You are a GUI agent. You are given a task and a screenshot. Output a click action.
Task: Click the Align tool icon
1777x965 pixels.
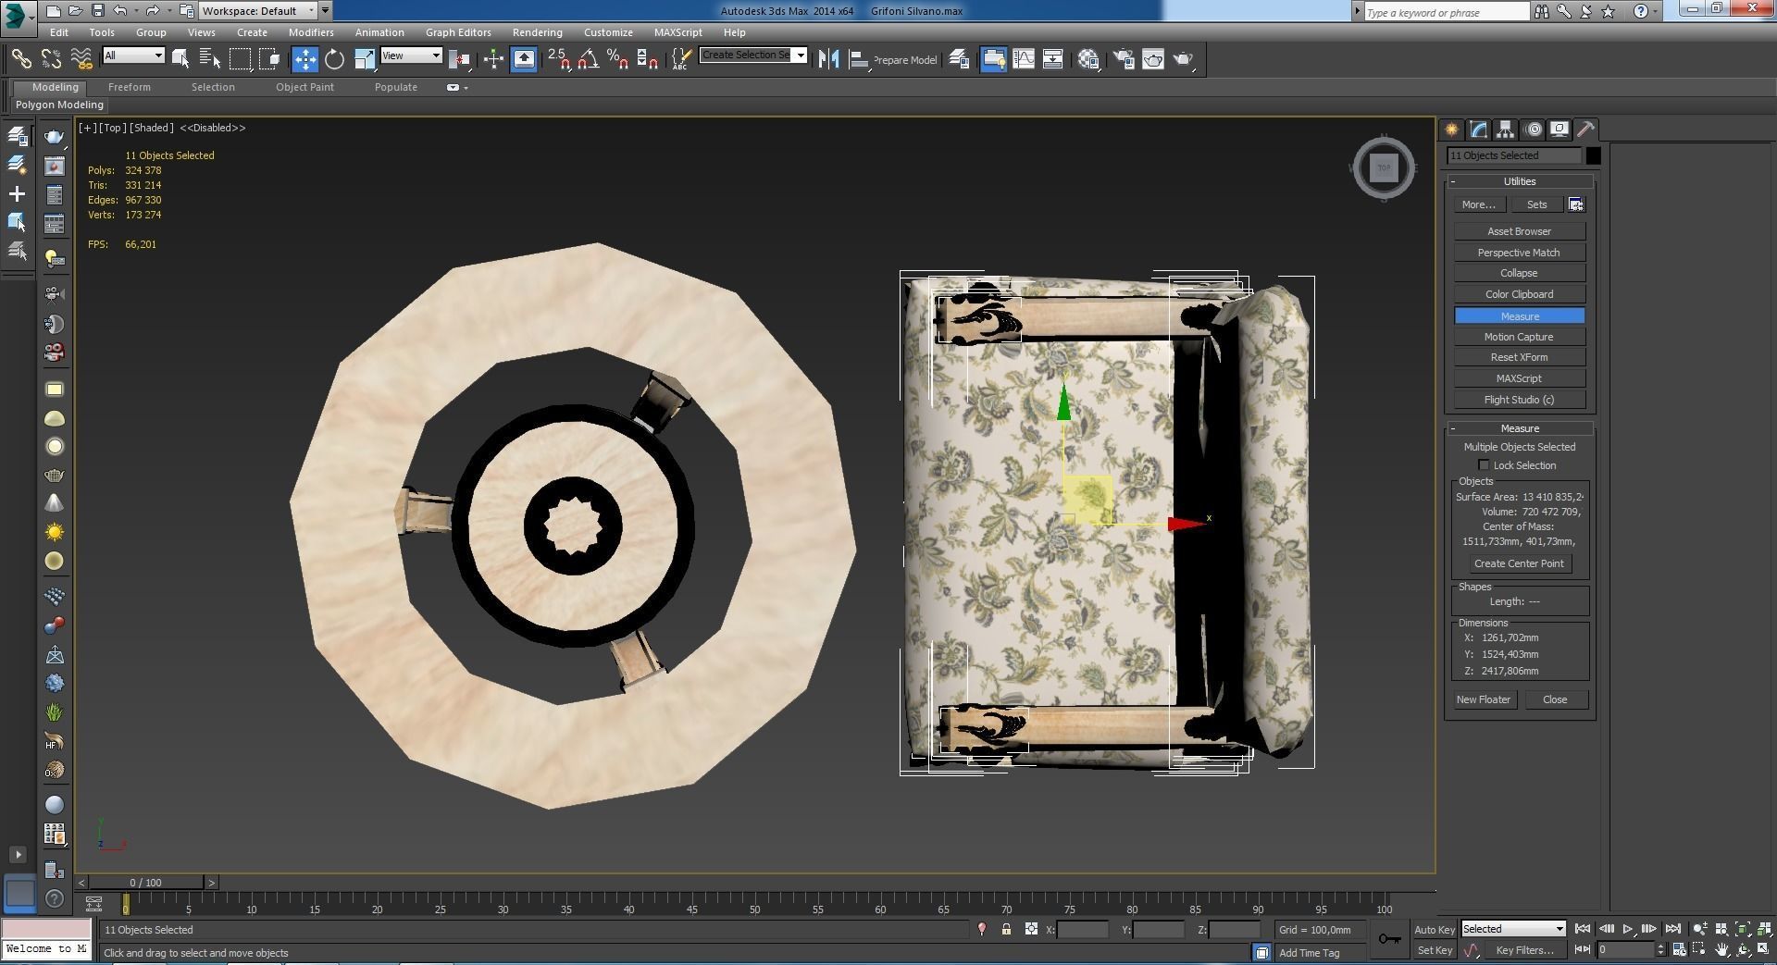(x=859, y=59)
